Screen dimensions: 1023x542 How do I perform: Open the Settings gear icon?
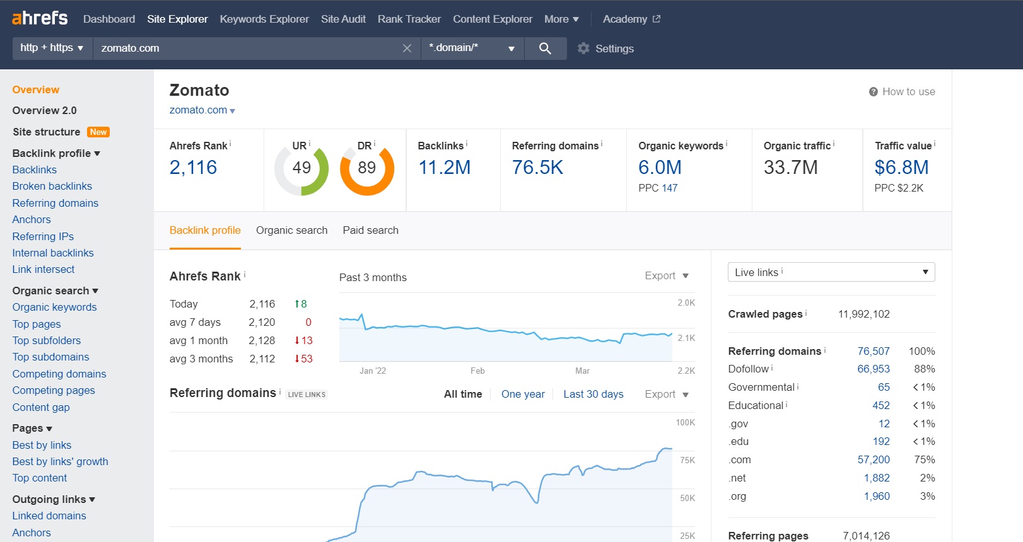coord(583,49)
